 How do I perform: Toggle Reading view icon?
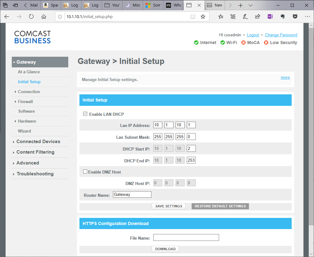(x=193, y=17)
